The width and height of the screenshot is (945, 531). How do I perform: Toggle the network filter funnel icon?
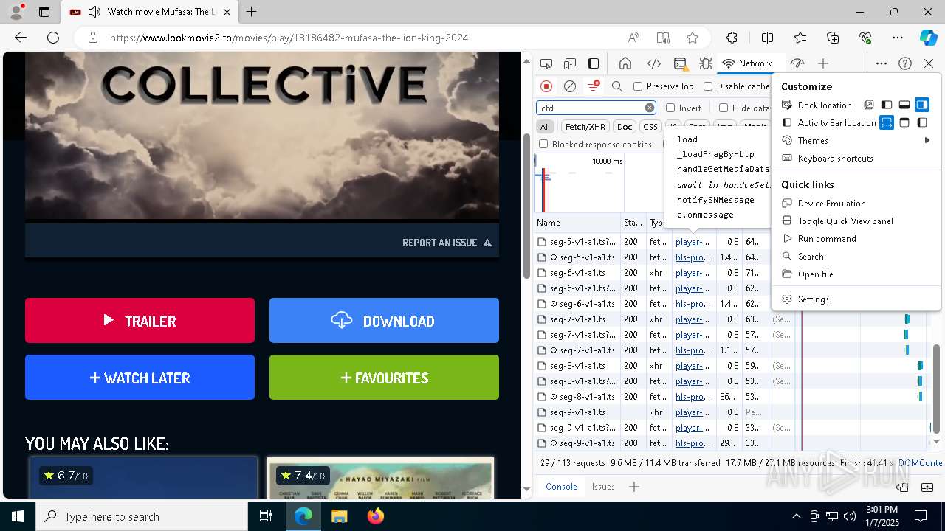(x=593, y=86)
